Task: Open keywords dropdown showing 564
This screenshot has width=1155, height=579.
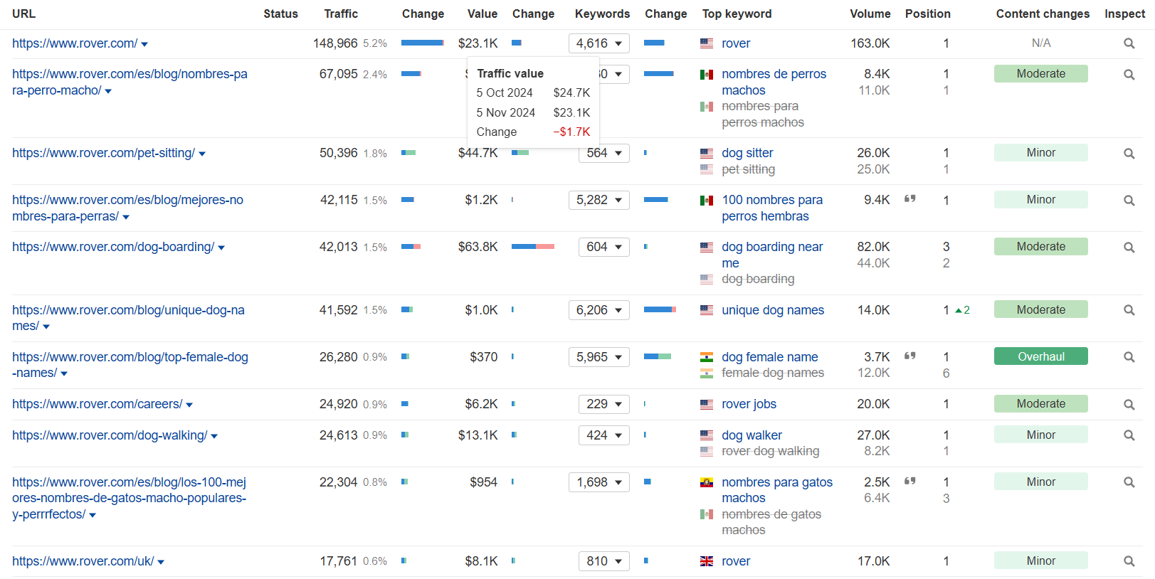Action: 604,153
